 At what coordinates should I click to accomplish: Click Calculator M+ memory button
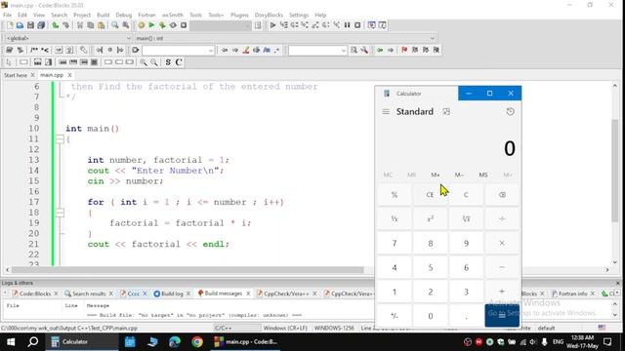click(436, 175)
